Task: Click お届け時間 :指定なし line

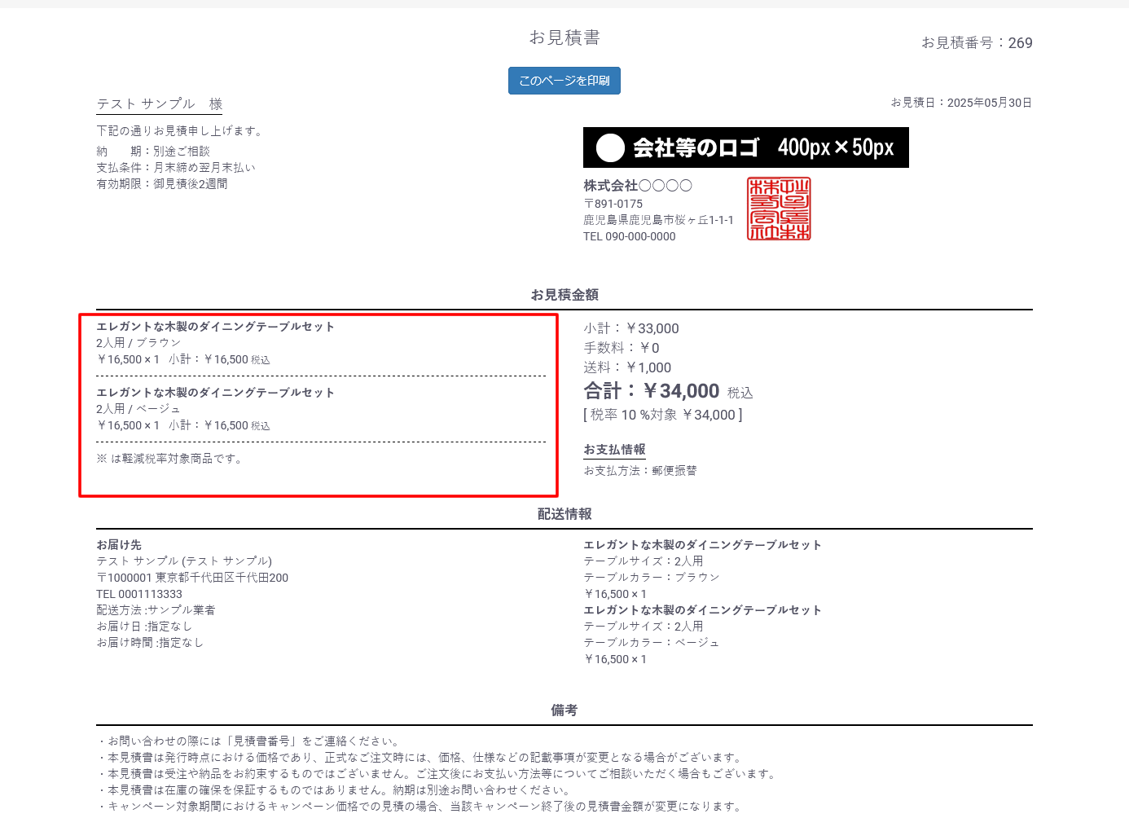Action: pos(150,643)
